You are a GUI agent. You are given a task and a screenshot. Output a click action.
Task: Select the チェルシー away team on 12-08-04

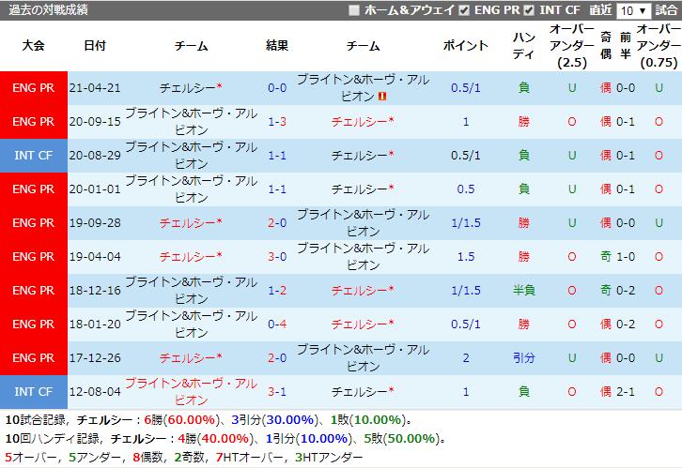pyautogui.click(x=363, y=392)
